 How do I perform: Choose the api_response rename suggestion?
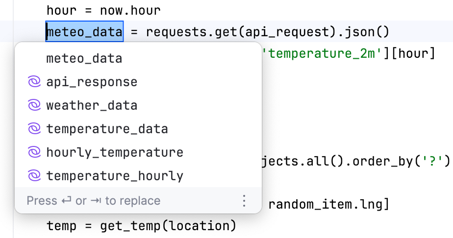[138, 82]
